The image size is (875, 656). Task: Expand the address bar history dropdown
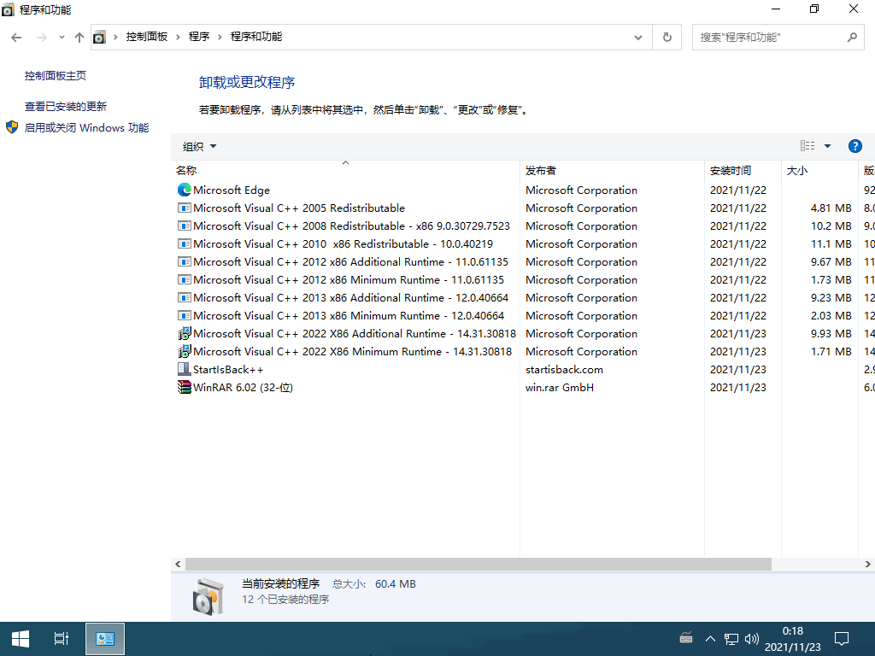638,38
